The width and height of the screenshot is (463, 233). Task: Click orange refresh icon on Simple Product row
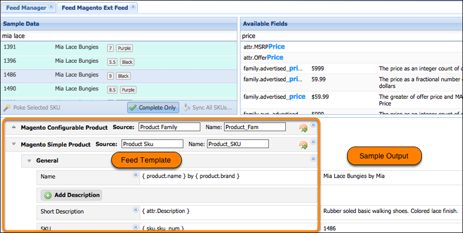303,145
